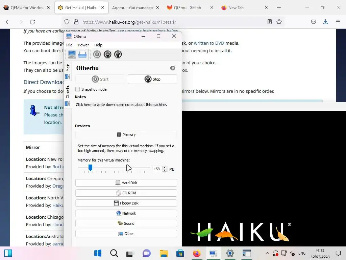The width and height of the screenshot is (346, 260).
Task: Click the padlock site security icon
Action: tap(76, 22)
